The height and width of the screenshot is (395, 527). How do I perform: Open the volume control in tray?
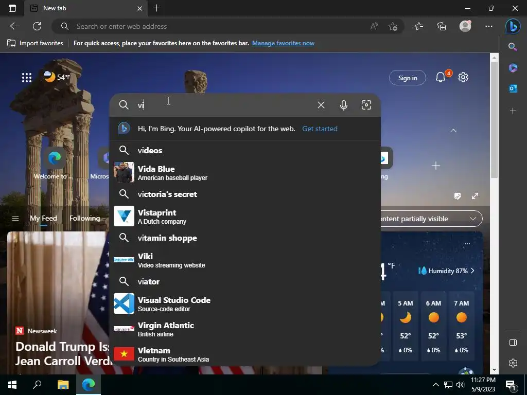(x=460, y=385)
